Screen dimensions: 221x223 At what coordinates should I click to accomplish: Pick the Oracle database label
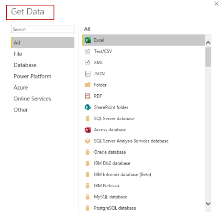pos(110,152)
